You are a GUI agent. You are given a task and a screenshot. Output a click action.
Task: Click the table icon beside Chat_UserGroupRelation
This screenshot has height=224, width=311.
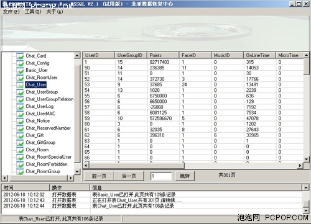click(x=20, y=99)
